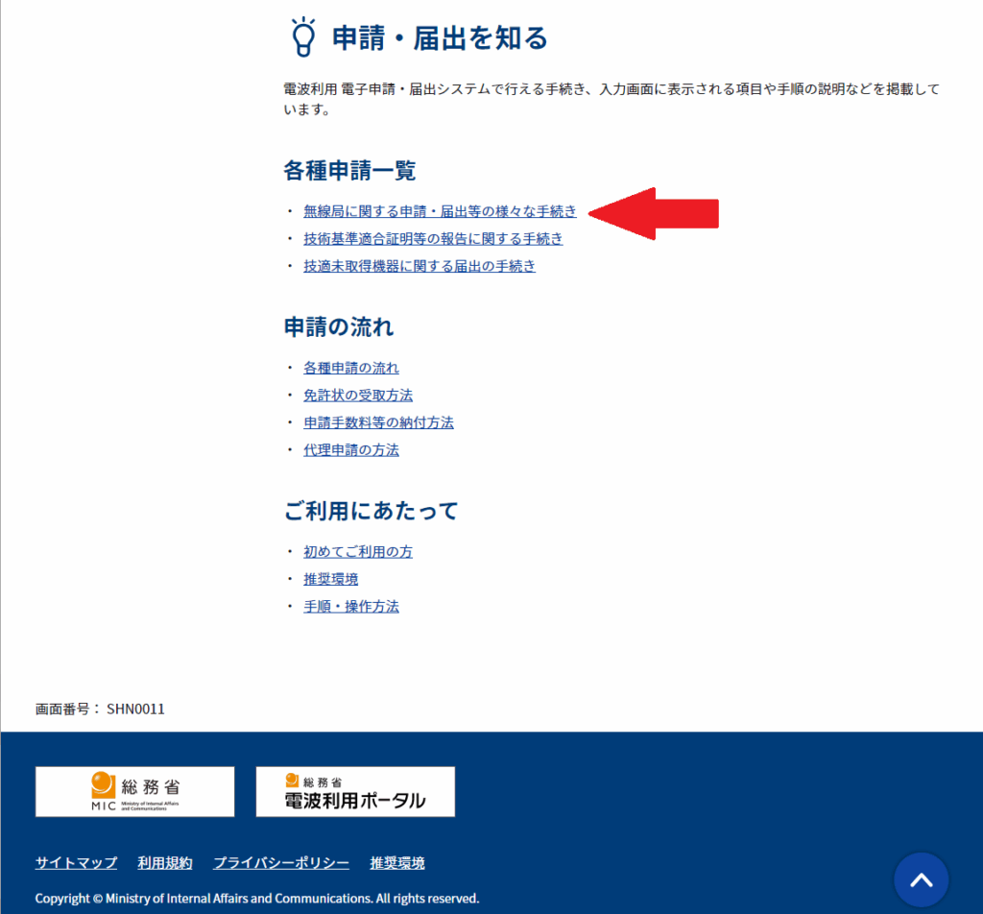This screenshot has height=914, width=983.
Task: Open 技術基準適合証明等の報告に関する手続き link
Action: pyautogui.click(x=433, y=238)
